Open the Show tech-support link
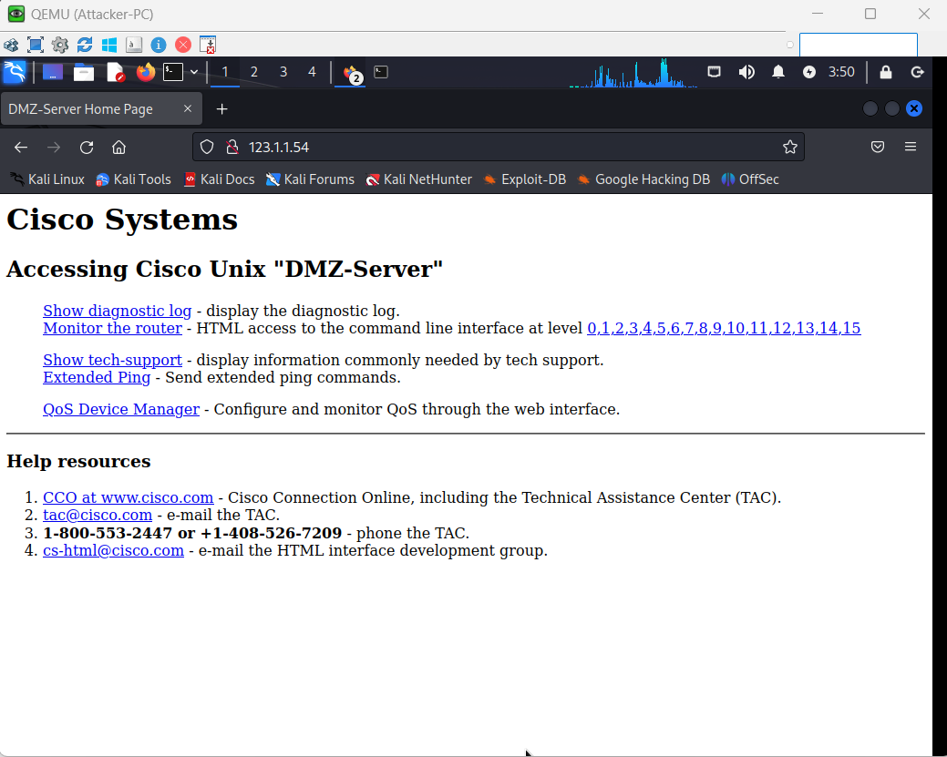 point(112,360)
